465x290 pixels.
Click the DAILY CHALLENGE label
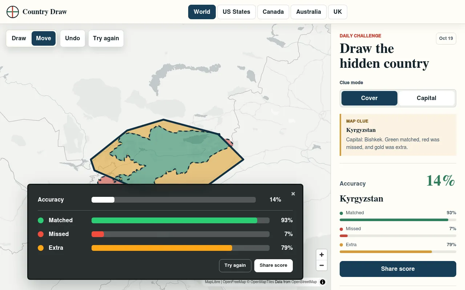360,36
